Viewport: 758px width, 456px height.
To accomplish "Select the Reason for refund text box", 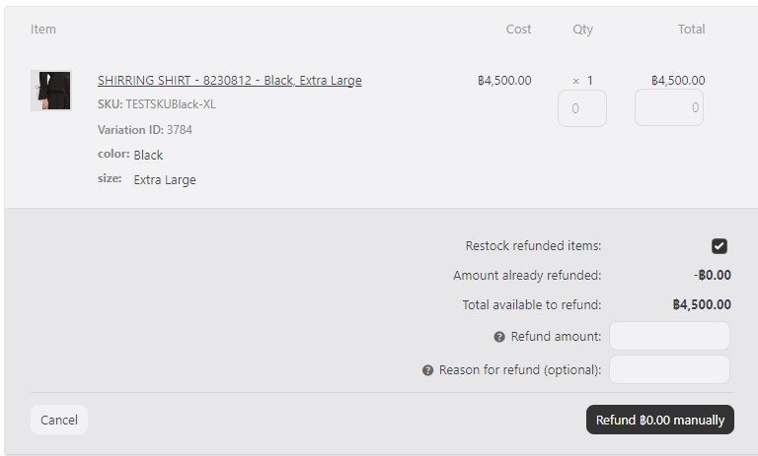I will (669, 369).
